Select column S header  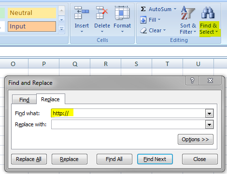click(136, 64)
